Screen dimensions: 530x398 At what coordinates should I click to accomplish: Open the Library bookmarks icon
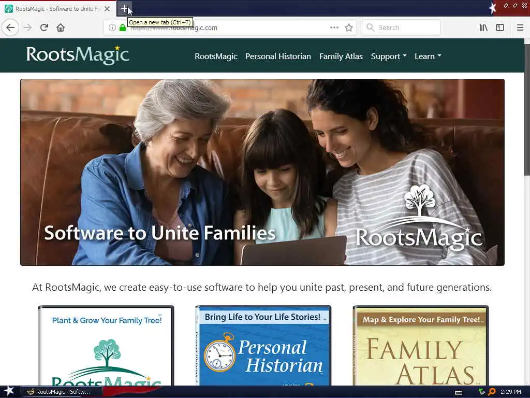pyautogui.click(x=483, y=27)
